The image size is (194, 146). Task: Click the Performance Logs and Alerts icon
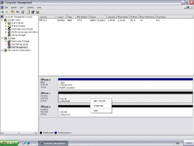tap(9, 32)
